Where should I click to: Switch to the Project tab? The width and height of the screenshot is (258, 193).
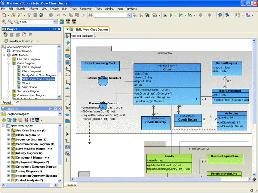[7, 102]
